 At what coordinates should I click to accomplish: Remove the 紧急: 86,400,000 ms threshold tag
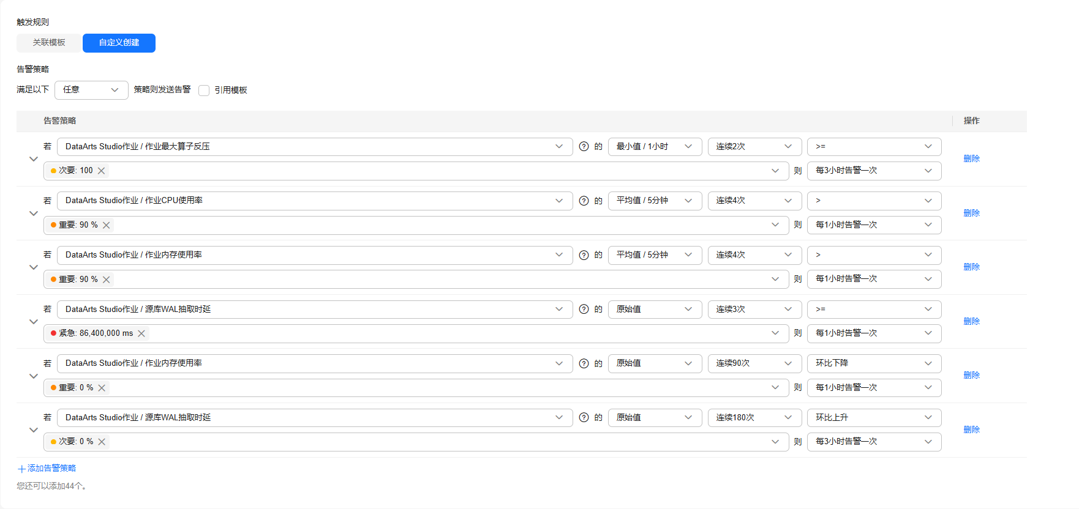(x=141, y=333)
